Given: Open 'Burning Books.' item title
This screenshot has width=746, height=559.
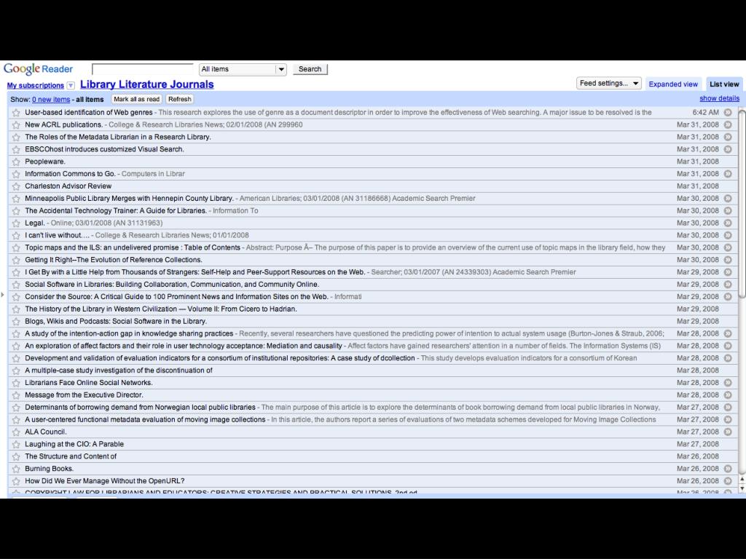Looking at the screenshot, I should coord(49,469).
